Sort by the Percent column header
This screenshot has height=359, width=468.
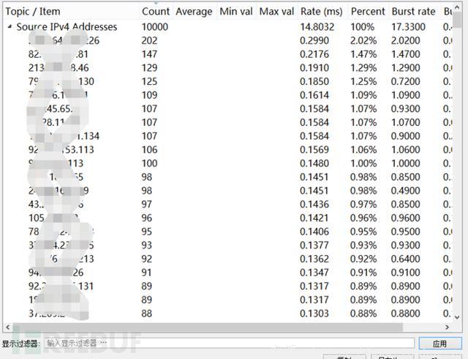click(368, 12)
